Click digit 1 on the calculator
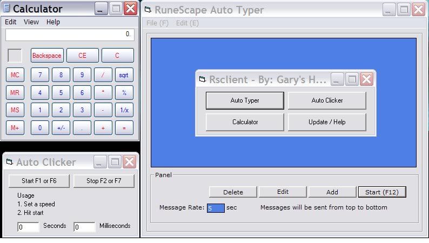The height and width of the screenshot is (243, 429). point(40,110)
